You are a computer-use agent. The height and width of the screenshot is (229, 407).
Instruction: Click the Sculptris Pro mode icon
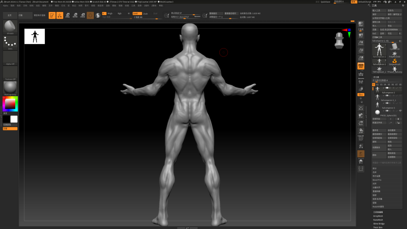(98, 16)
